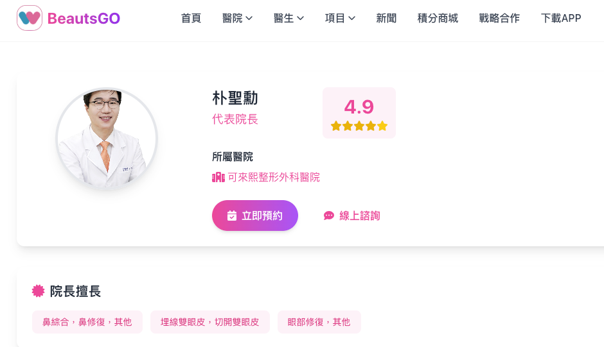Expand the 醫院 dropdown menu

pos(237,18)
